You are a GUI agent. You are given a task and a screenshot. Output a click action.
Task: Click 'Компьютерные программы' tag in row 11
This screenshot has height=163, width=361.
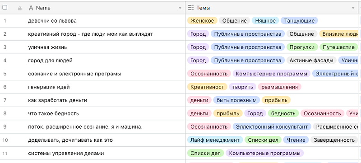tap(264, 153)
